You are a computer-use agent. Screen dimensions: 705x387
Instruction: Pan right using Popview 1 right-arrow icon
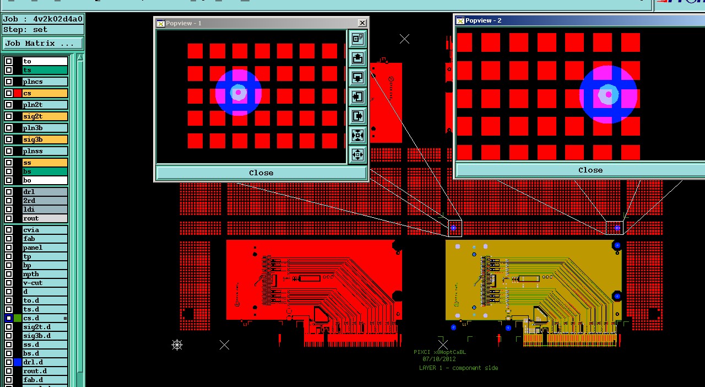click(358, 116)
